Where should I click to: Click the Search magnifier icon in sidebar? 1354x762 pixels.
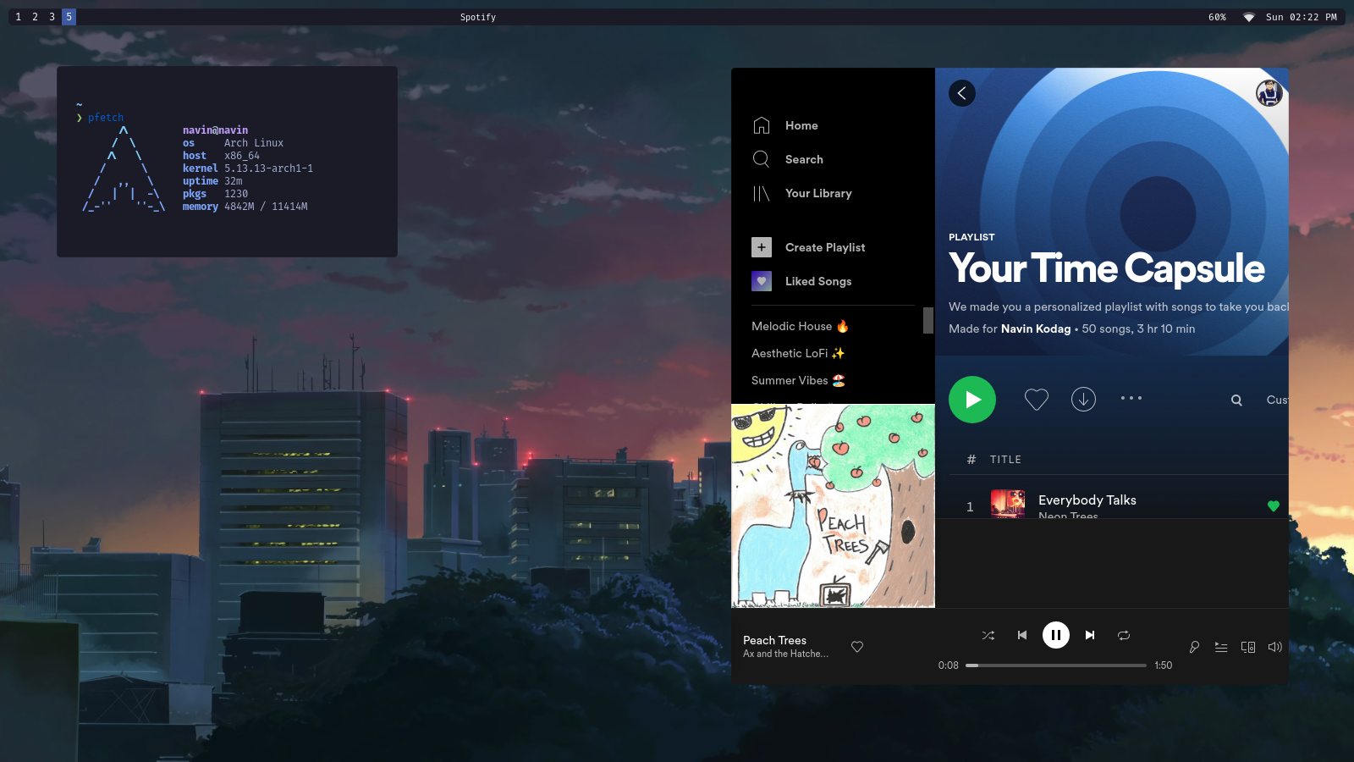(x=762, y=159)
